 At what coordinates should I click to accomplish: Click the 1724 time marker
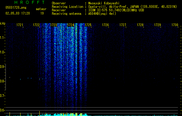tap(71, 25)
